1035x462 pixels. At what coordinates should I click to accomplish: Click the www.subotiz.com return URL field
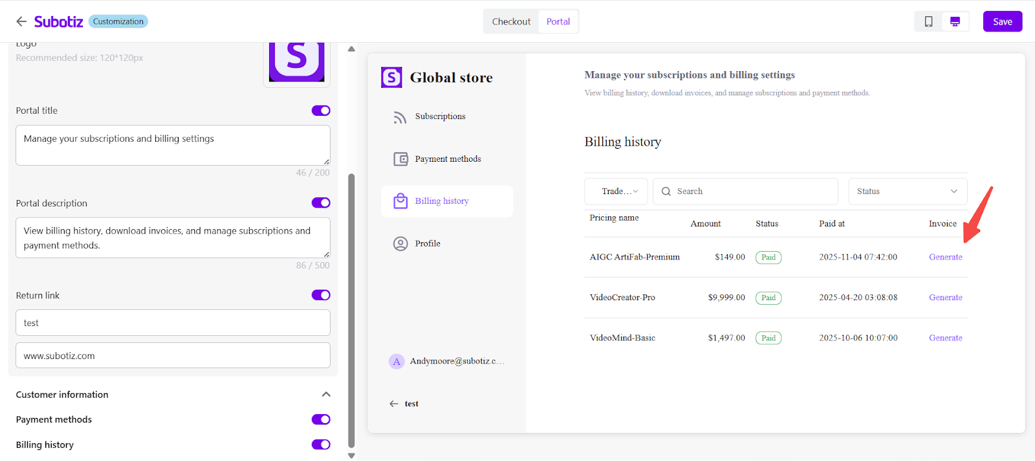(x=173, y=356)
